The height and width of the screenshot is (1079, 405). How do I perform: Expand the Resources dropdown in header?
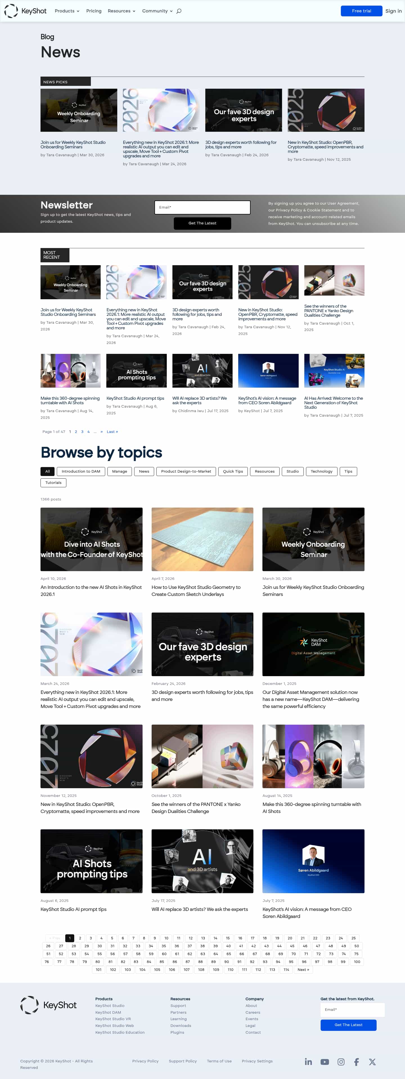(x=121, y=11)
